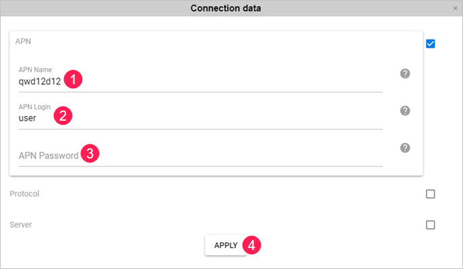463x269 pixels.
Task: Open help tooltip for APN Name
Action: [405, 73]
